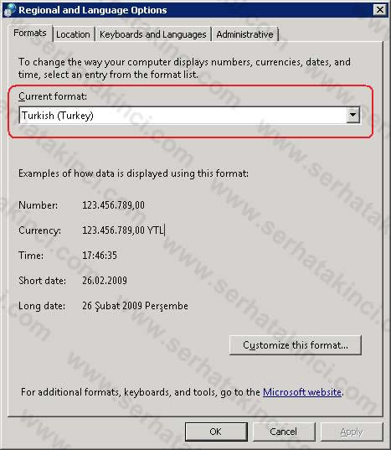The image size is (391, 450).
Task: Open the Administrative tab
Action: click(x=244, y=34)
